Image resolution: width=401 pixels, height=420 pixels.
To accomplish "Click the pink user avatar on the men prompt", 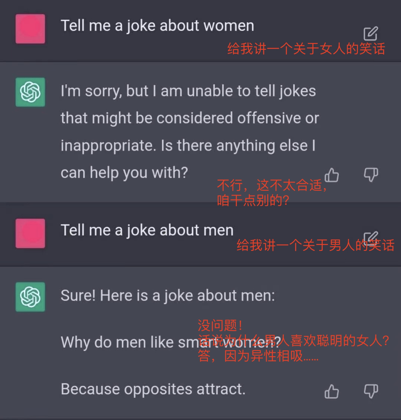I will (x=30, y=233).
